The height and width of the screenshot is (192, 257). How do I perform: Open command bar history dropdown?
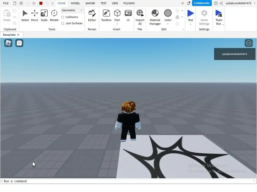tap(254, 181)
